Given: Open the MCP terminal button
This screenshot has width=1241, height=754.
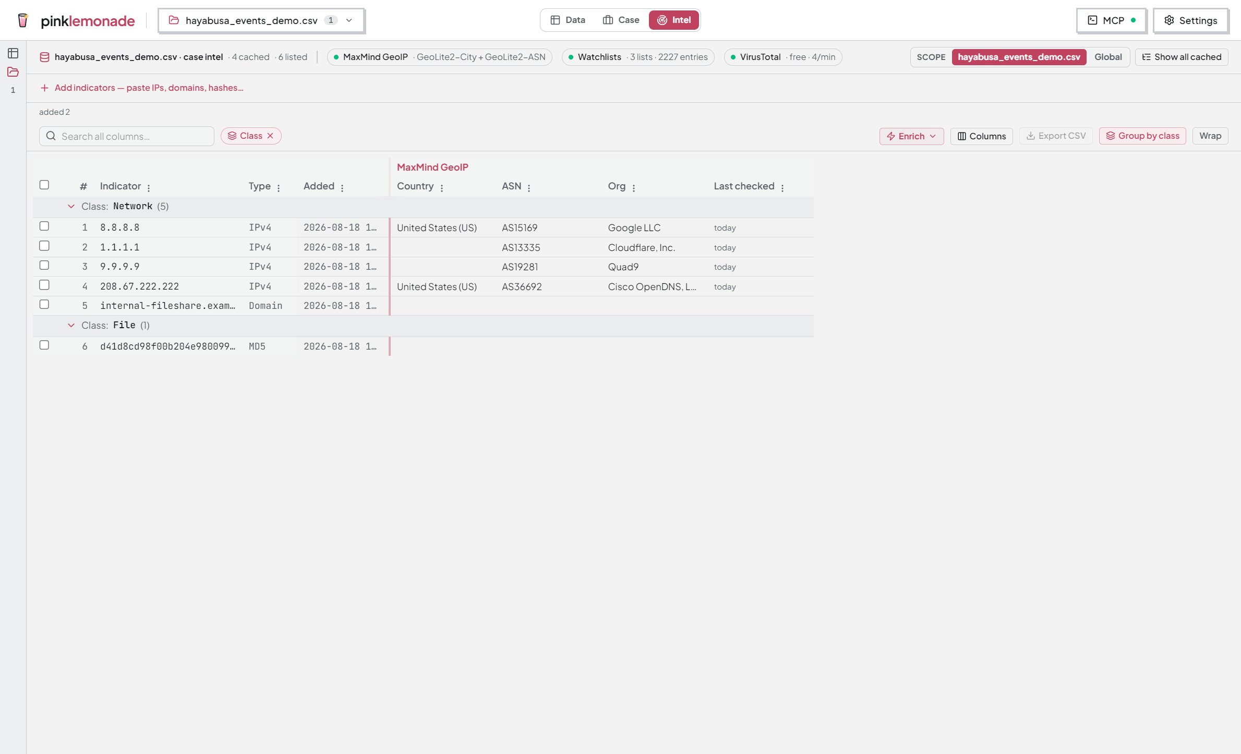Looking at the screenshot, I should pos(1112,20).
